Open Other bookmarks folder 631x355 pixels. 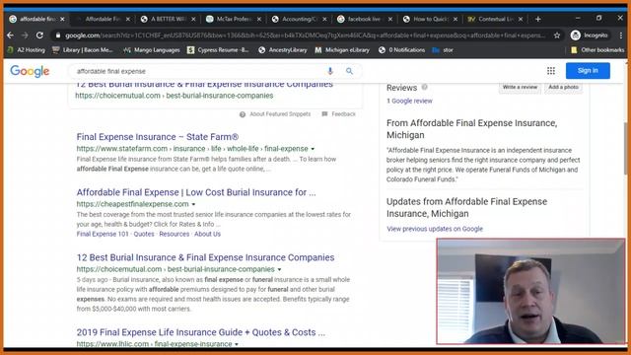[597, 50]
